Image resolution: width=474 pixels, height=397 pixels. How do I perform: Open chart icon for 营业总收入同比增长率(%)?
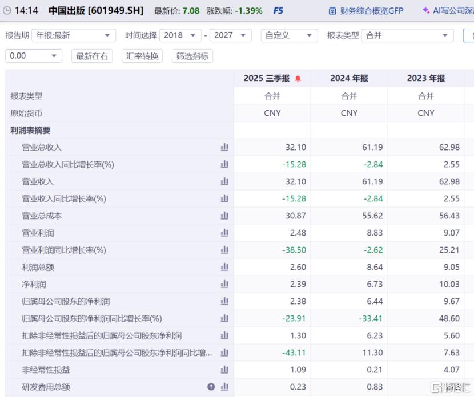click(x=224, y=164)
